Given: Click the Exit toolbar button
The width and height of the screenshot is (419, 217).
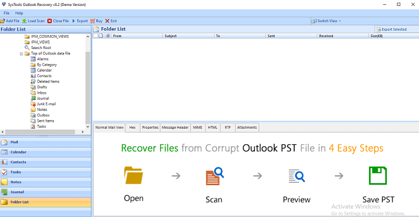Looking at the screenshot, I should pos(111,21).
